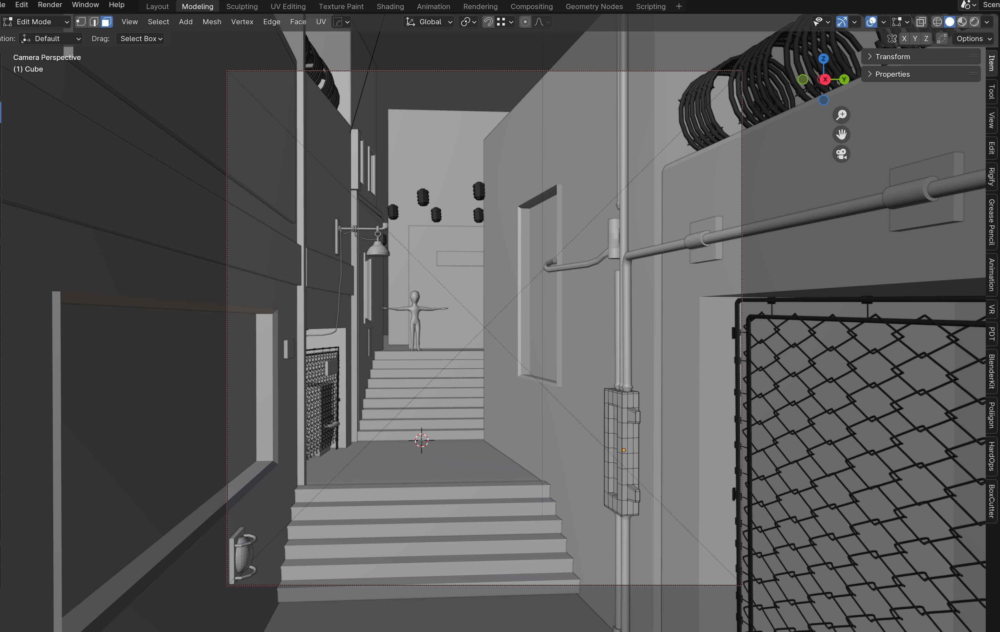The height and width of the screenshot is (632, 1000).
Task: Switch to the Geometry Nodes workspace
Action: click(594, 6)
